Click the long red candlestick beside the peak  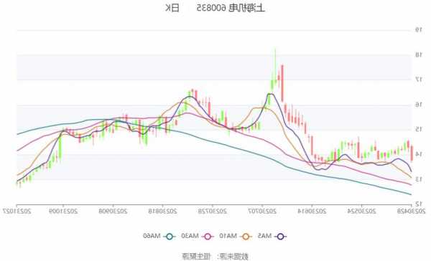click(x=282, y=83)
